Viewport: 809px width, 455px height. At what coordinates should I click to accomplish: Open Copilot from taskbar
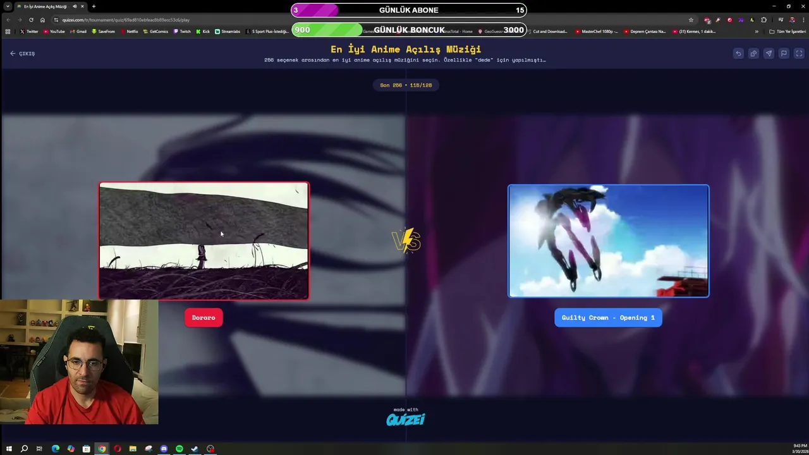[71, 449]
